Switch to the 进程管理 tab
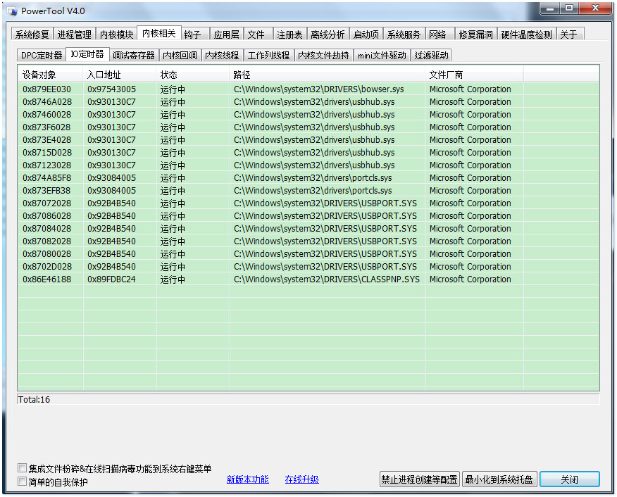The width and height of the screenshot is (617, 497). [75, 34]
